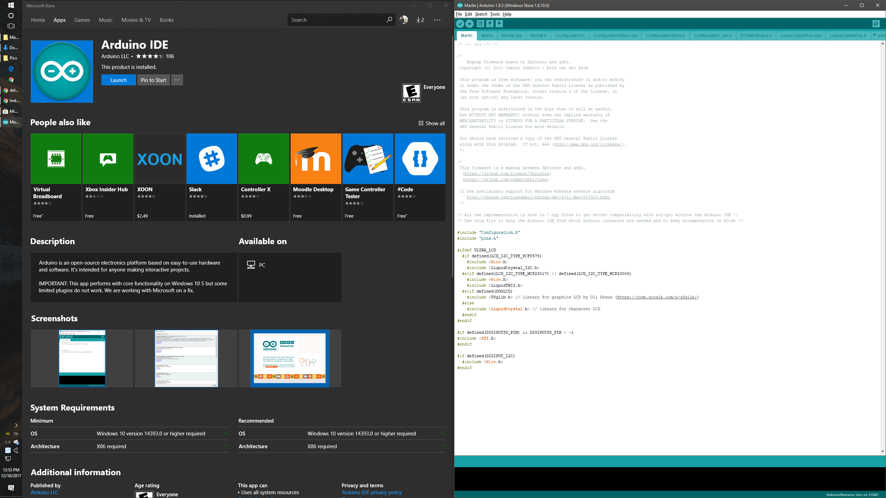Open the Edit menu in Arduino
This screenshot has height=498, width=886.
pos(468,14)
